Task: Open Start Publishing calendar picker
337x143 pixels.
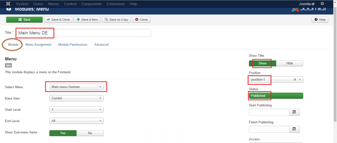Action: (x=294, y=112)
